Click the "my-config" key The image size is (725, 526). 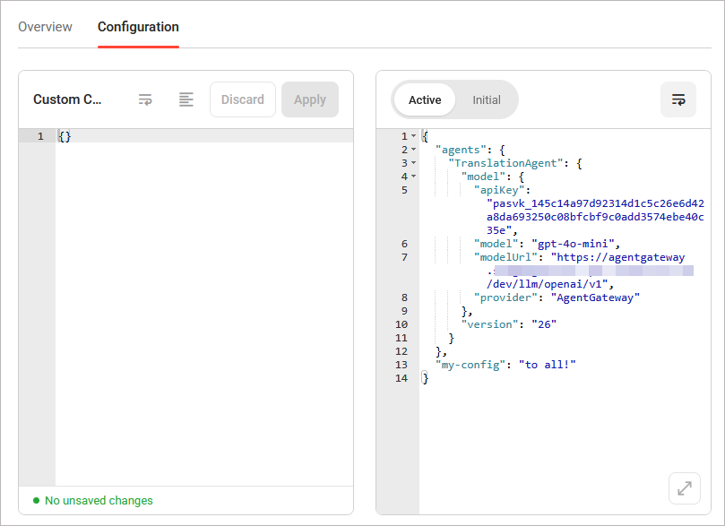coord(470,365)
